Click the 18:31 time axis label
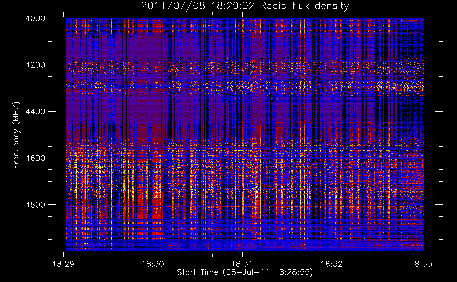Screen dimensions: 457x282 click(242, 264)
